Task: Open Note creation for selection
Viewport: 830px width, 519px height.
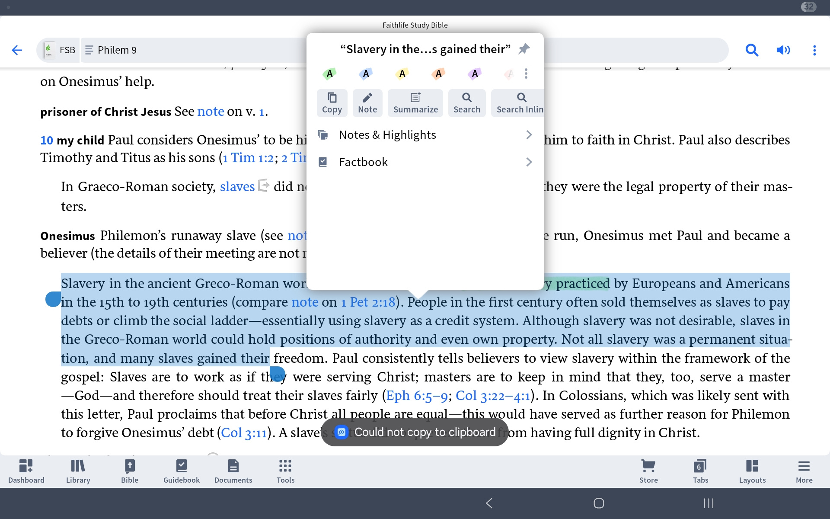Action: click(x=367, y=103)
